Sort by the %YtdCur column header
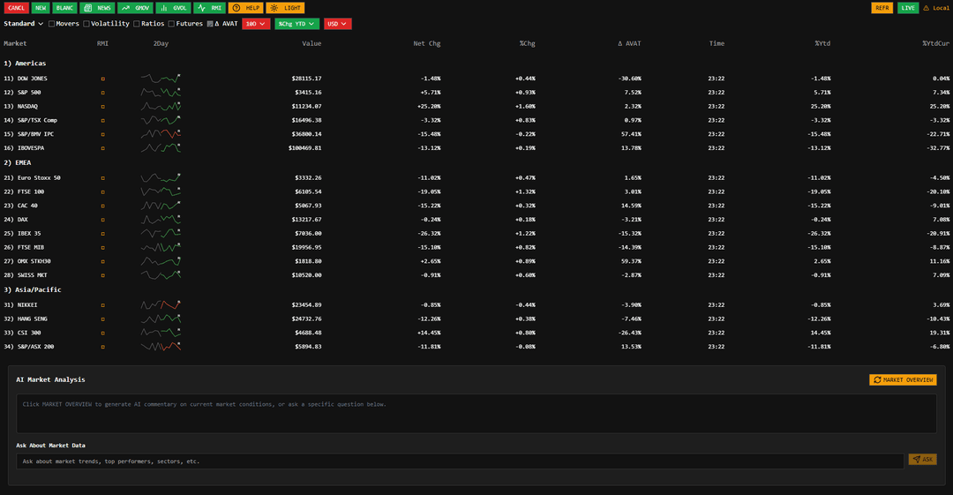The height and width of the screenshot is (495, 953). click(935, 44)
